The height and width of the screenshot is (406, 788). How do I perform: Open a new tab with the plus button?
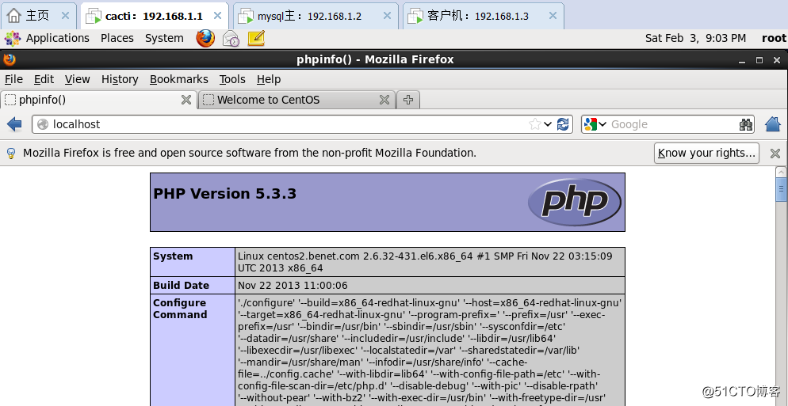click(x=408, y=100)
